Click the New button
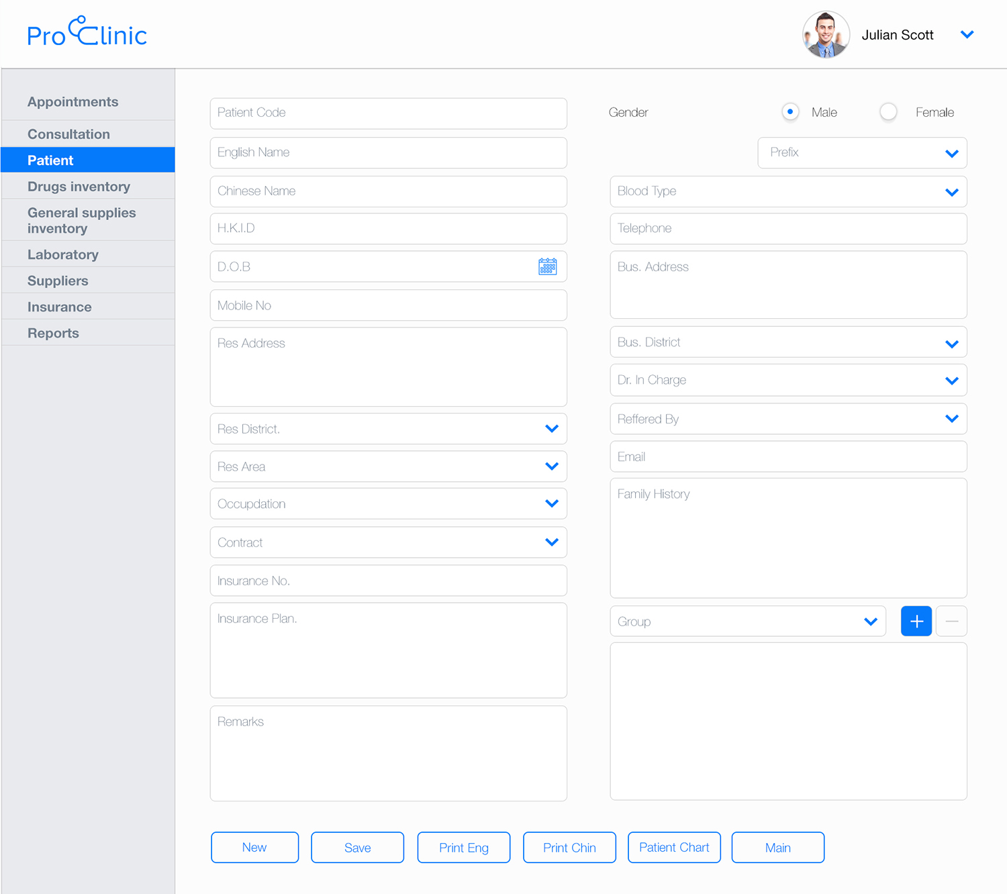Image resolution: width=1007 pixels, height=894 pixels. tap(254, 848)
